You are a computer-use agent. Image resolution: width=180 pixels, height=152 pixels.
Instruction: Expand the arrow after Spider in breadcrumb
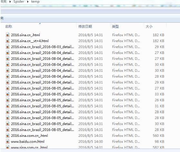(28, 2)
